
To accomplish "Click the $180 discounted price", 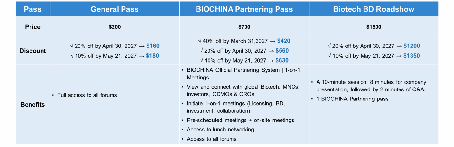I will (152, 56).
